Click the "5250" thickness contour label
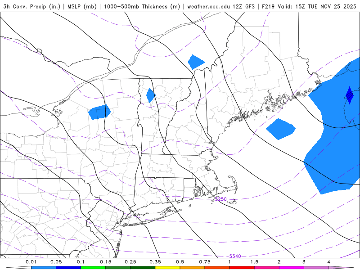This screenshot has height=270, width=360. pyautogui.click(x=221, y=199)
